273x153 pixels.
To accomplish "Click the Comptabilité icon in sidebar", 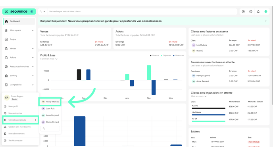I will point(6,85).
